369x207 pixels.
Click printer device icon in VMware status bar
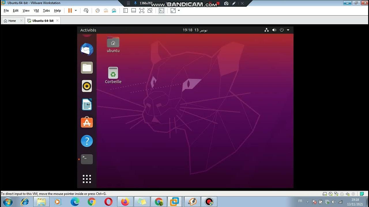[342, 194]
